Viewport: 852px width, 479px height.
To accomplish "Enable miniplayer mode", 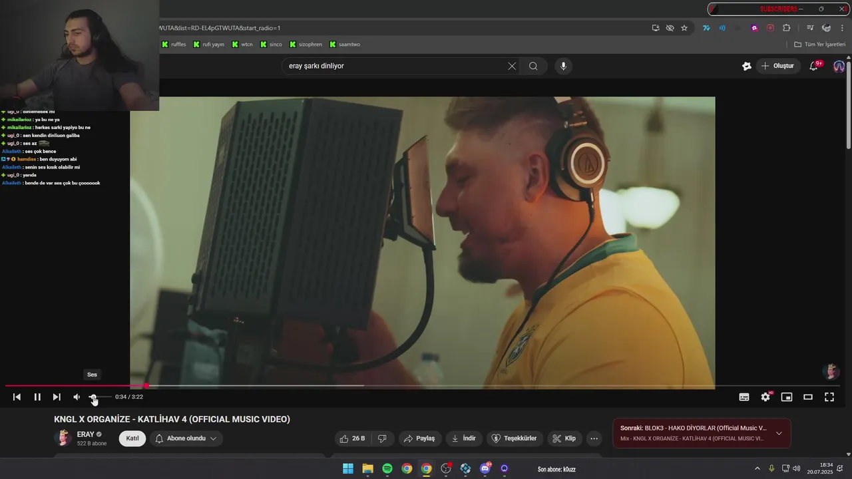I will pyautogui.click(x=787, y=397).
